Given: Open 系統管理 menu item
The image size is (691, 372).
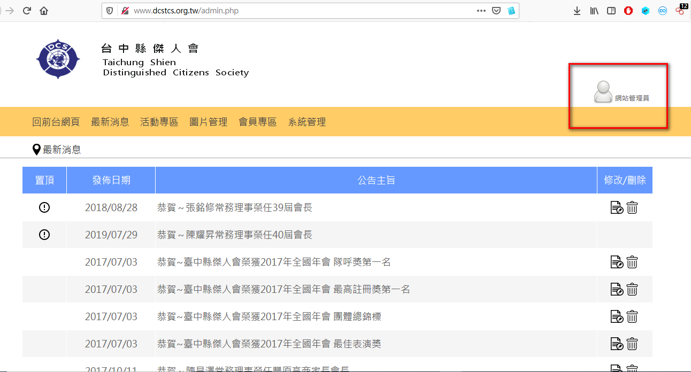Looking at the screenshot, I should pyautogui.click(x=306, y=122).
